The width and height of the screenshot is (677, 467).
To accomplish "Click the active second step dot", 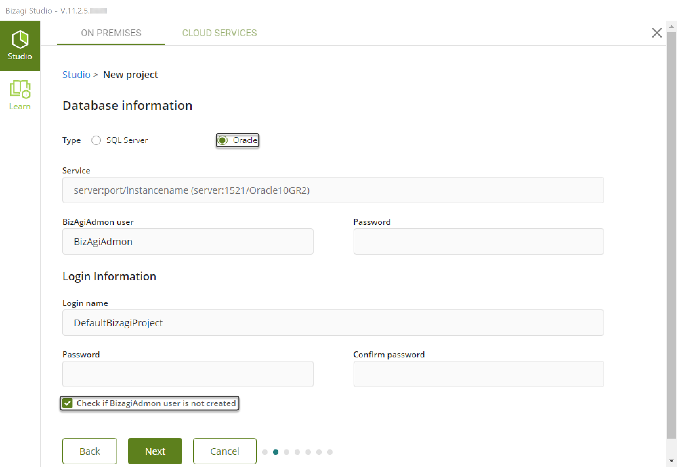I will (x=276, y=452).
